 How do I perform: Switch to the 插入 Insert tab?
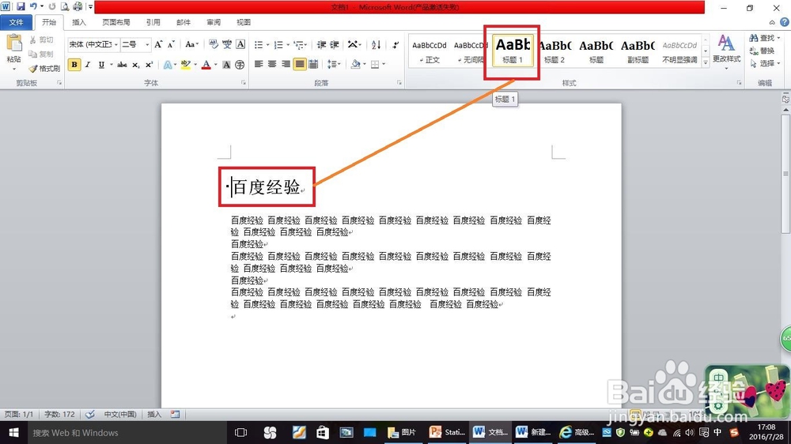click(x=78, y=22)
